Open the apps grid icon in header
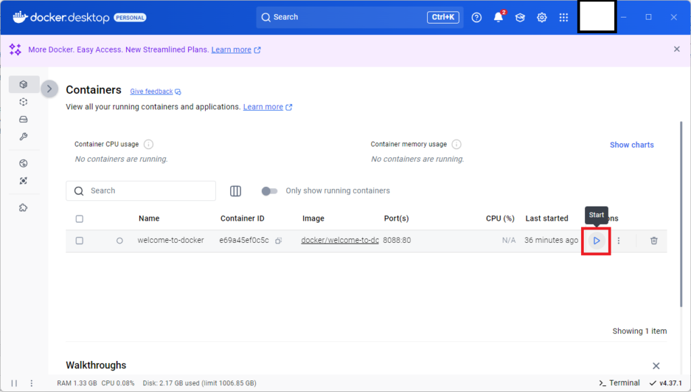 [563, 17]
